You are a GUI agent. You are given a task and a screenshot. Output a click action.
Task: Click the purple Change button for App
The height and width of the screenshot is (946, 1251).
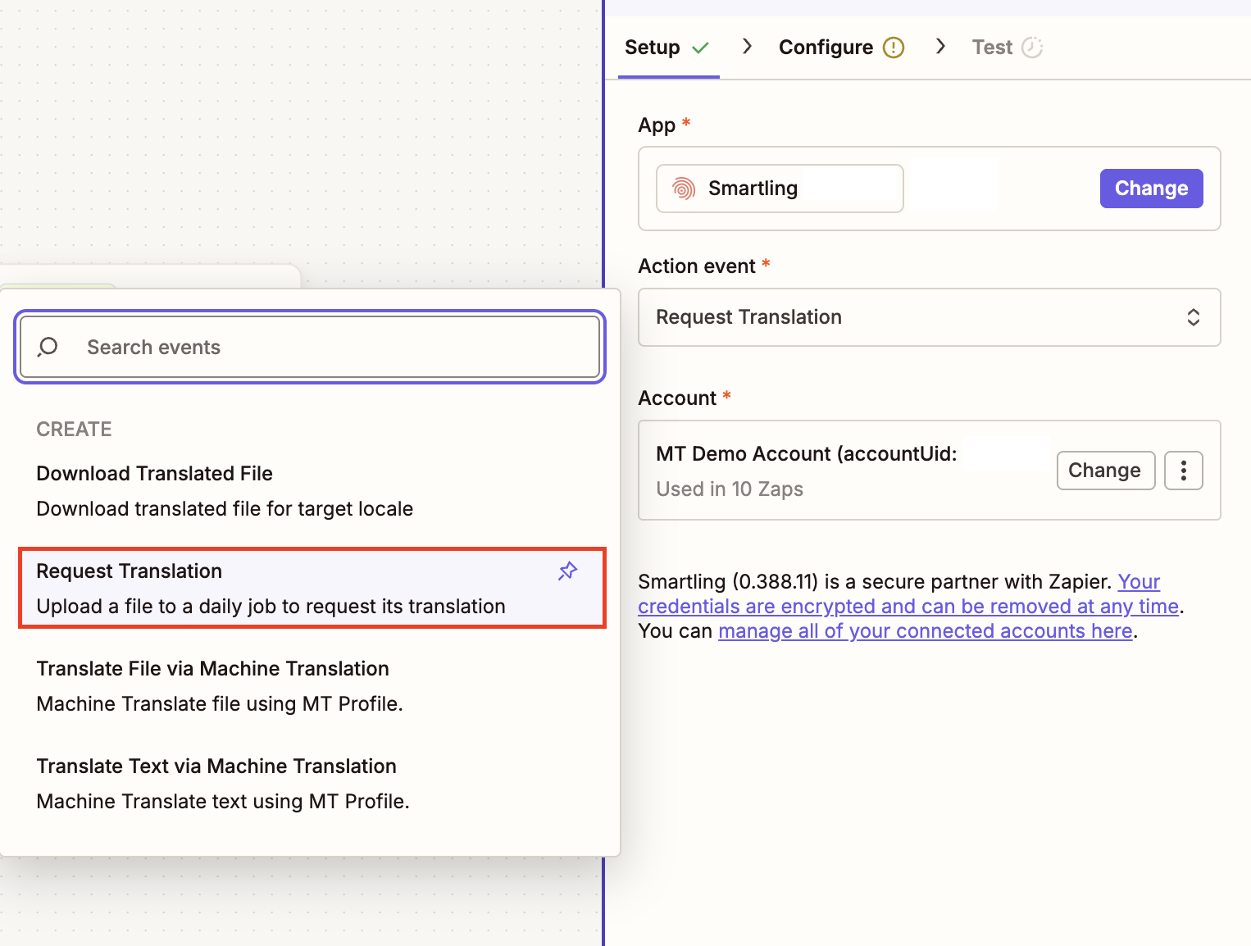click(x=1151, y=188)
